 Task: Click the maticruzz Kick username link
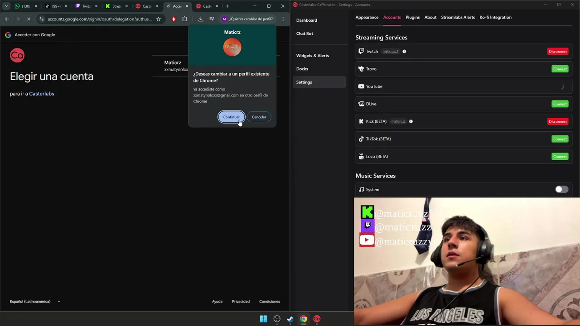pos(398,121)
